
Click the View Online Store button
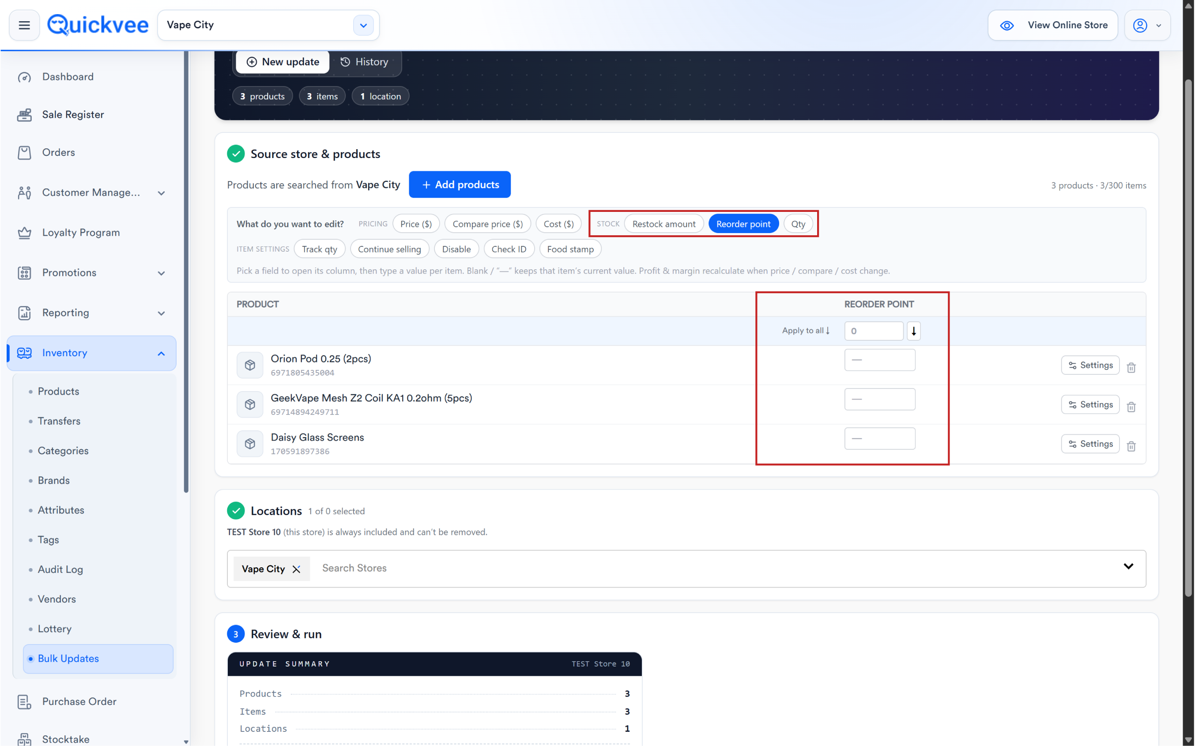click(x=1052, y=25)
